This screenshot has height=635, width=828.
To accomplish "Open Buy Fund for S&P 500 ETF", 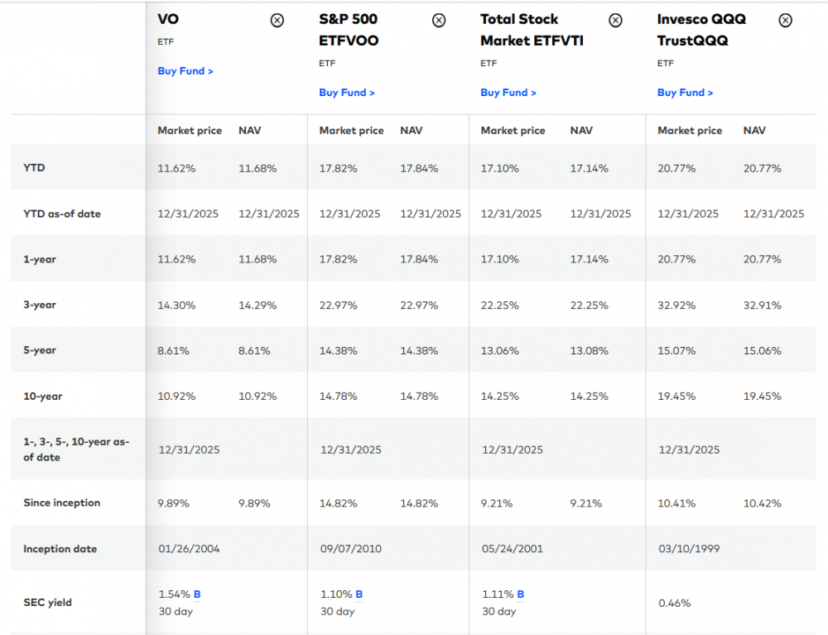I will coord(347,93).
